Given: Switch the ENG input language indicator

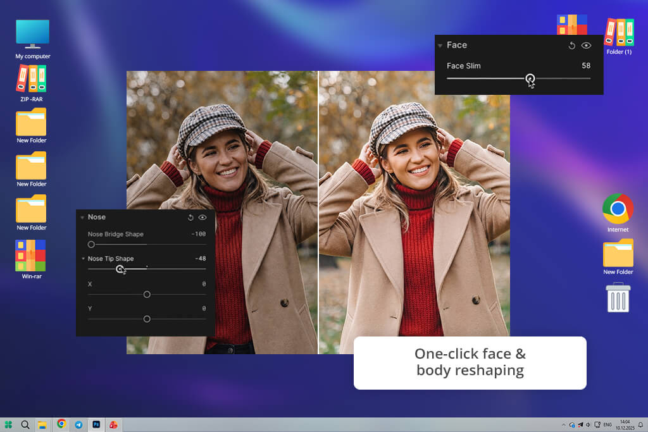Looking at the screenshot, I should coord(607,424).
